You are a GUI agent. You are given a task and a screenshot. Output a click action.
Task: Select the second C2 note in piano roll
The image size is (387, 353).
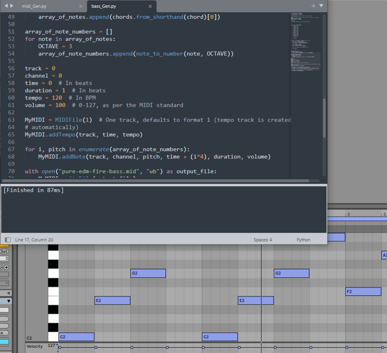coord(220,337)
